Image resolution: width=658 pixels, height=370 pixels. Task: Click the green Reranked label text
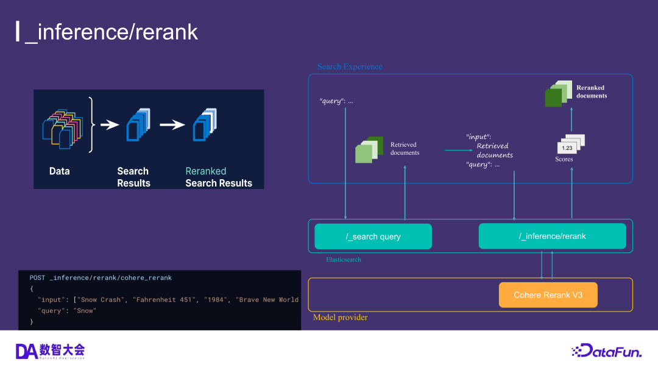[x=205, y=171]
